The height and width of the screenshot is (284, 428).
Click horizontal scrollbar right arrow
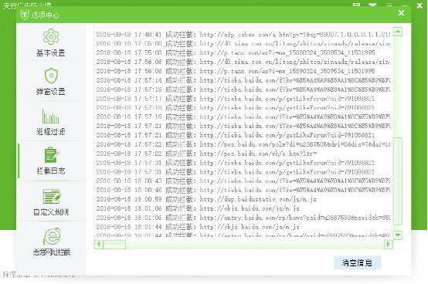388,244
